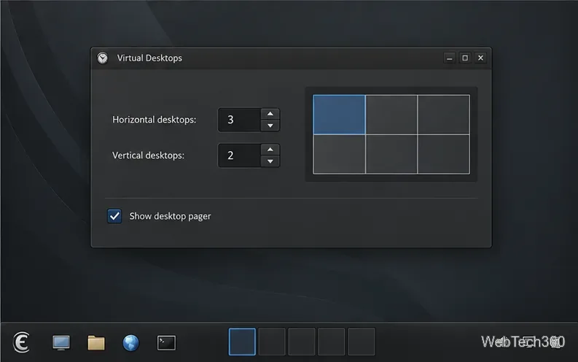Viewport: 578px width, 362px height.
Task: Focus the Horizontal desktops value field
Action: click(240, 120)
